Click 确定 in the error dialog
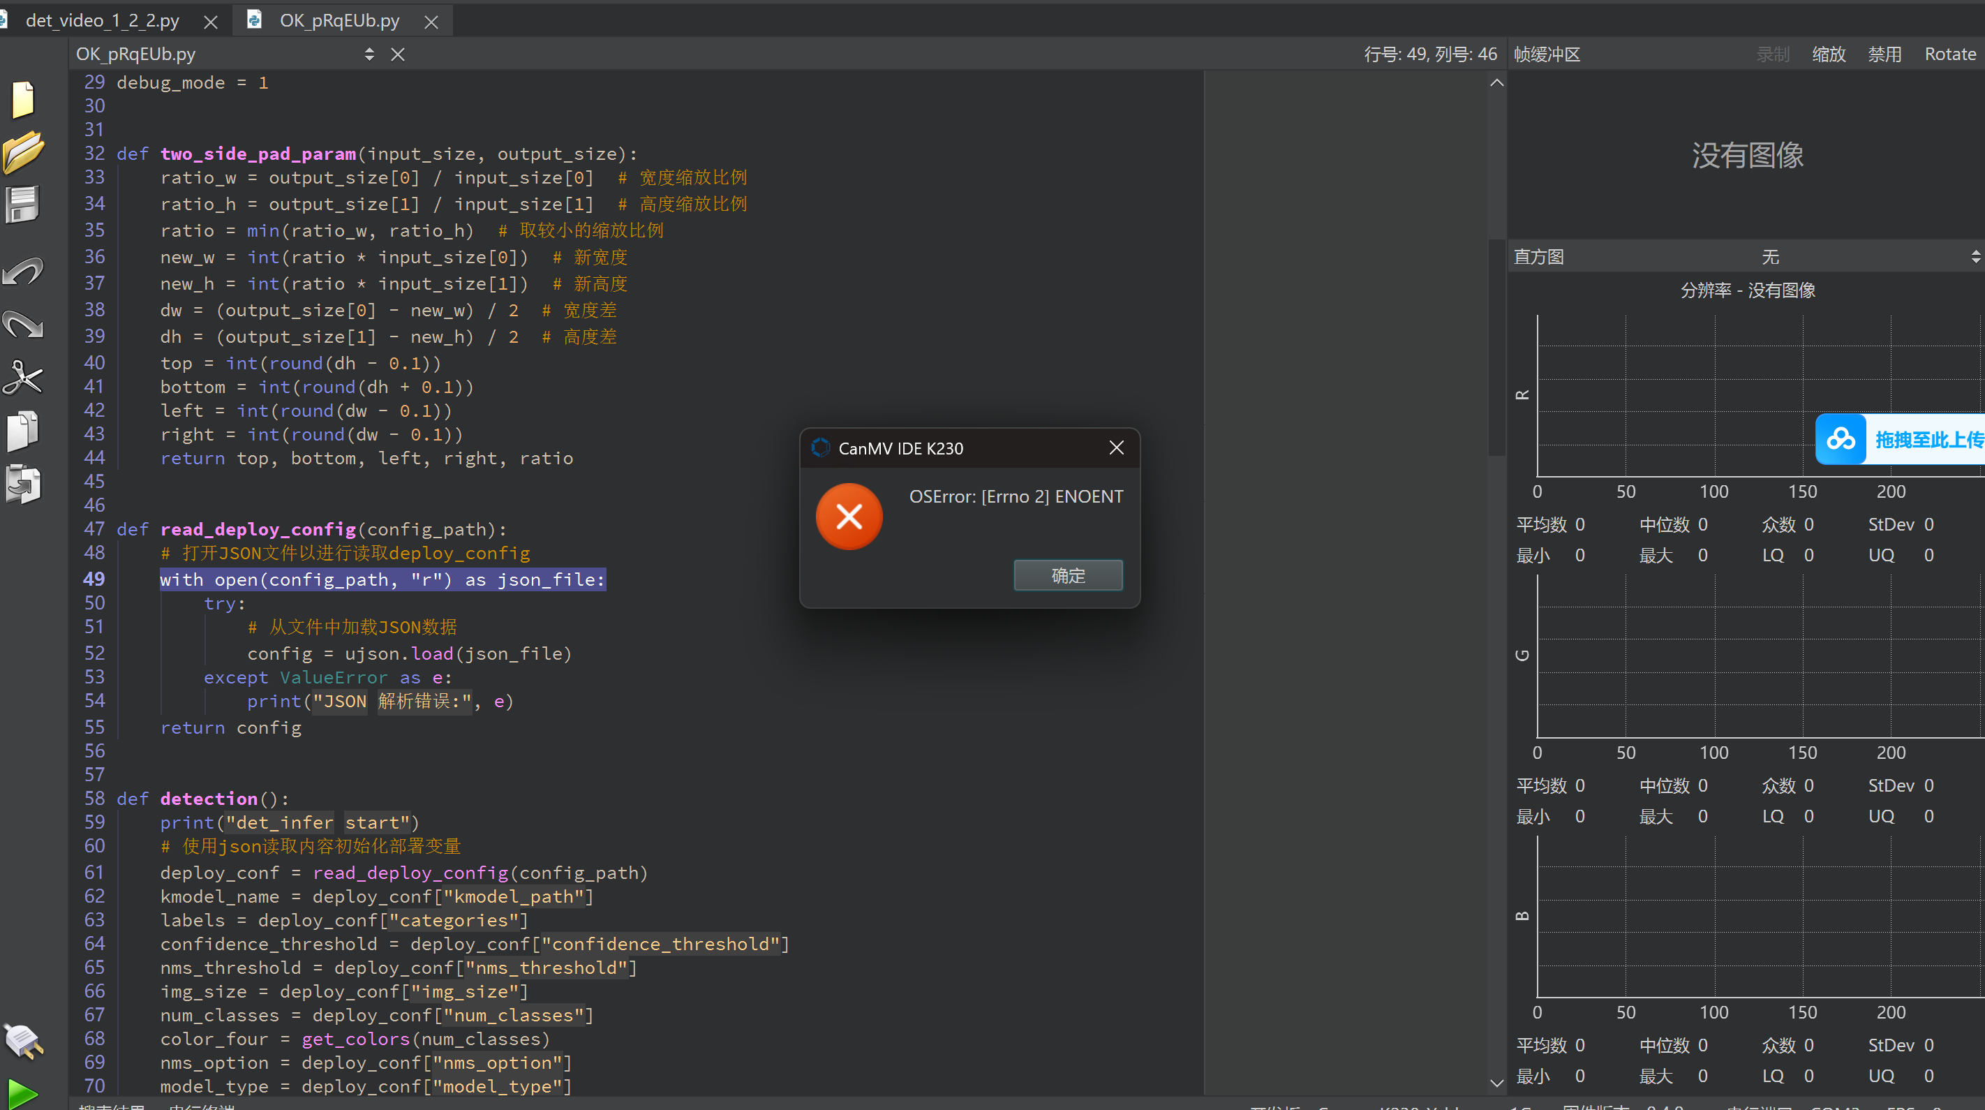 (x=1068, y=575)
